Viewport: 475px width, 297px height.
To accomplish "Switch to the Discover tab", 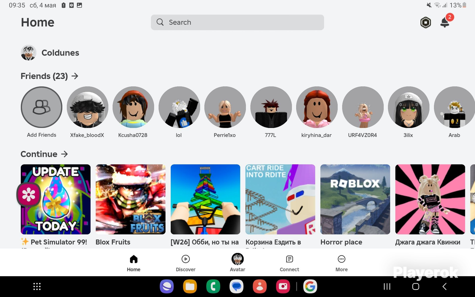I will tap(186, 263).
